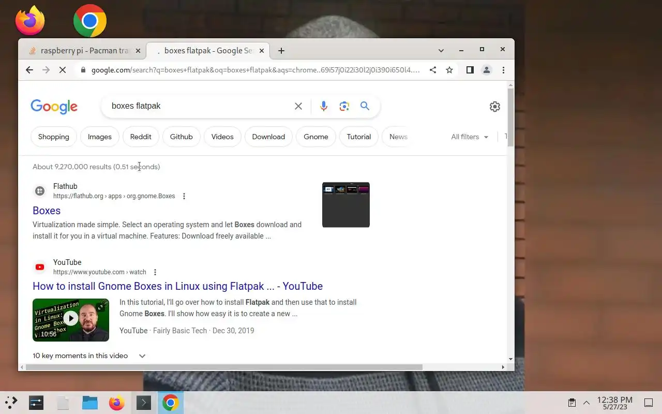View site information padlock icon

pos(83,70)
